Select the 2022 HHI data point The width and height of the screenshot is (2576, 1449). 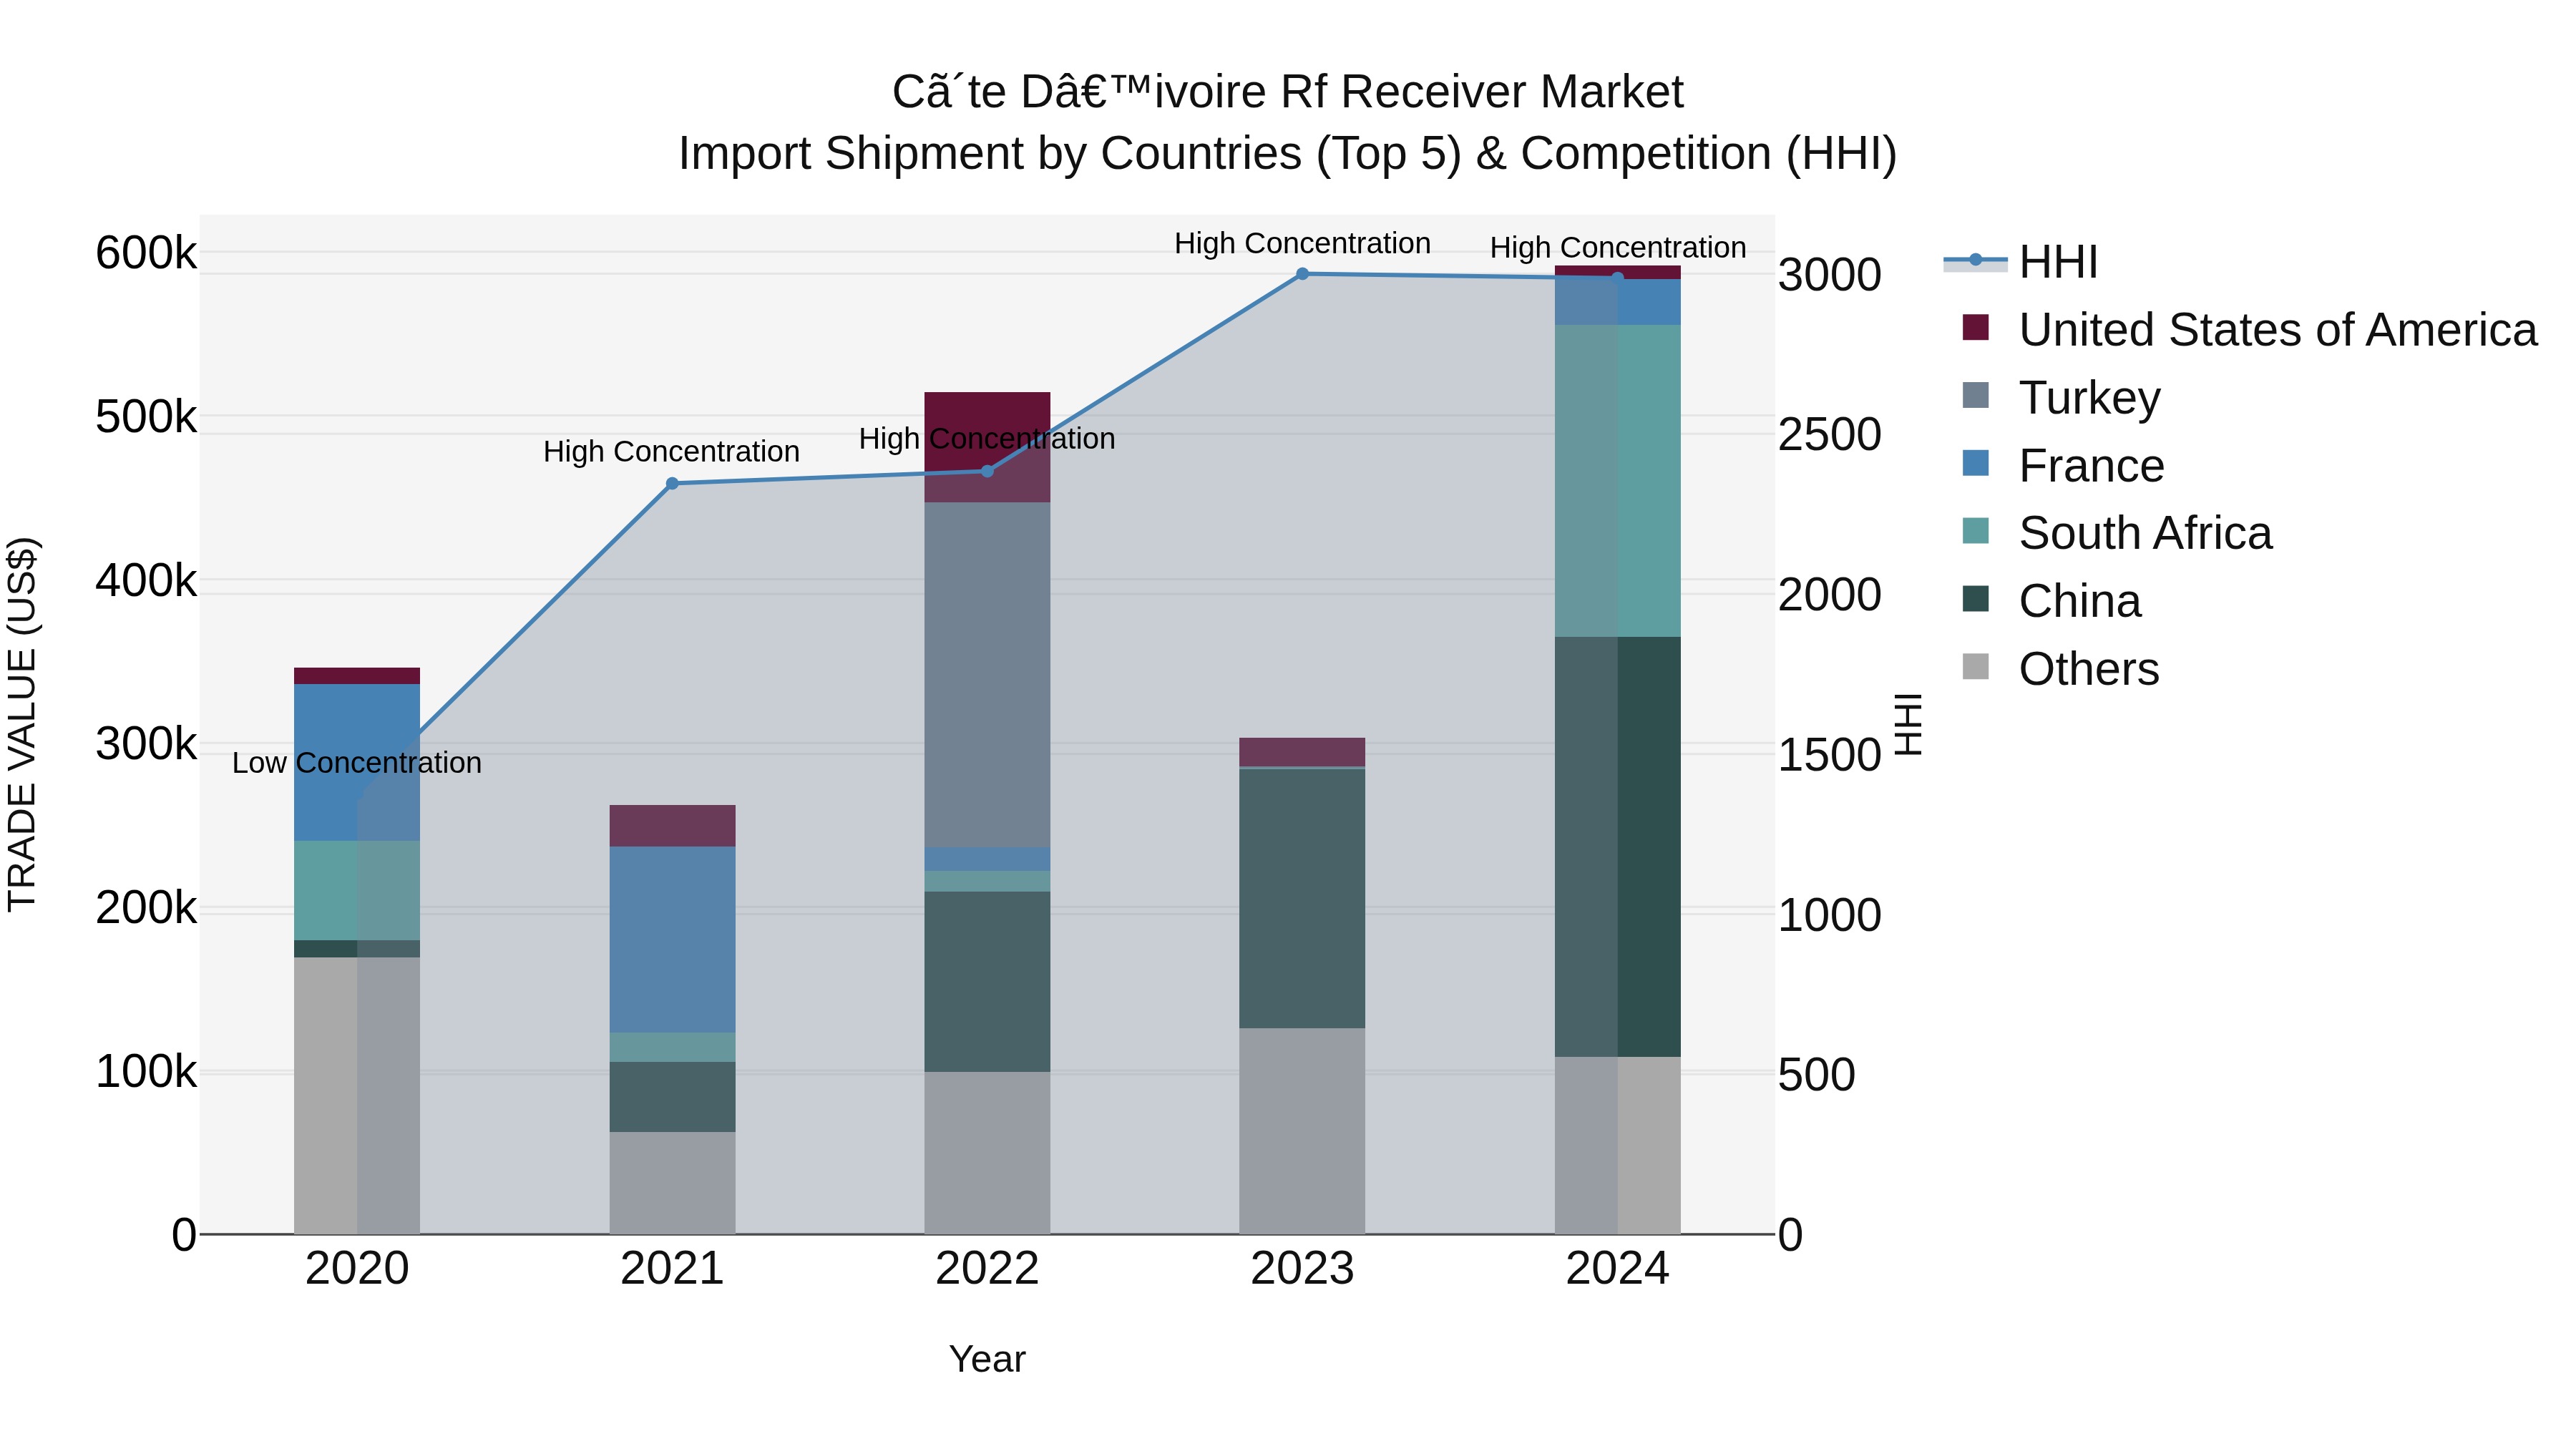click(987, 471)
